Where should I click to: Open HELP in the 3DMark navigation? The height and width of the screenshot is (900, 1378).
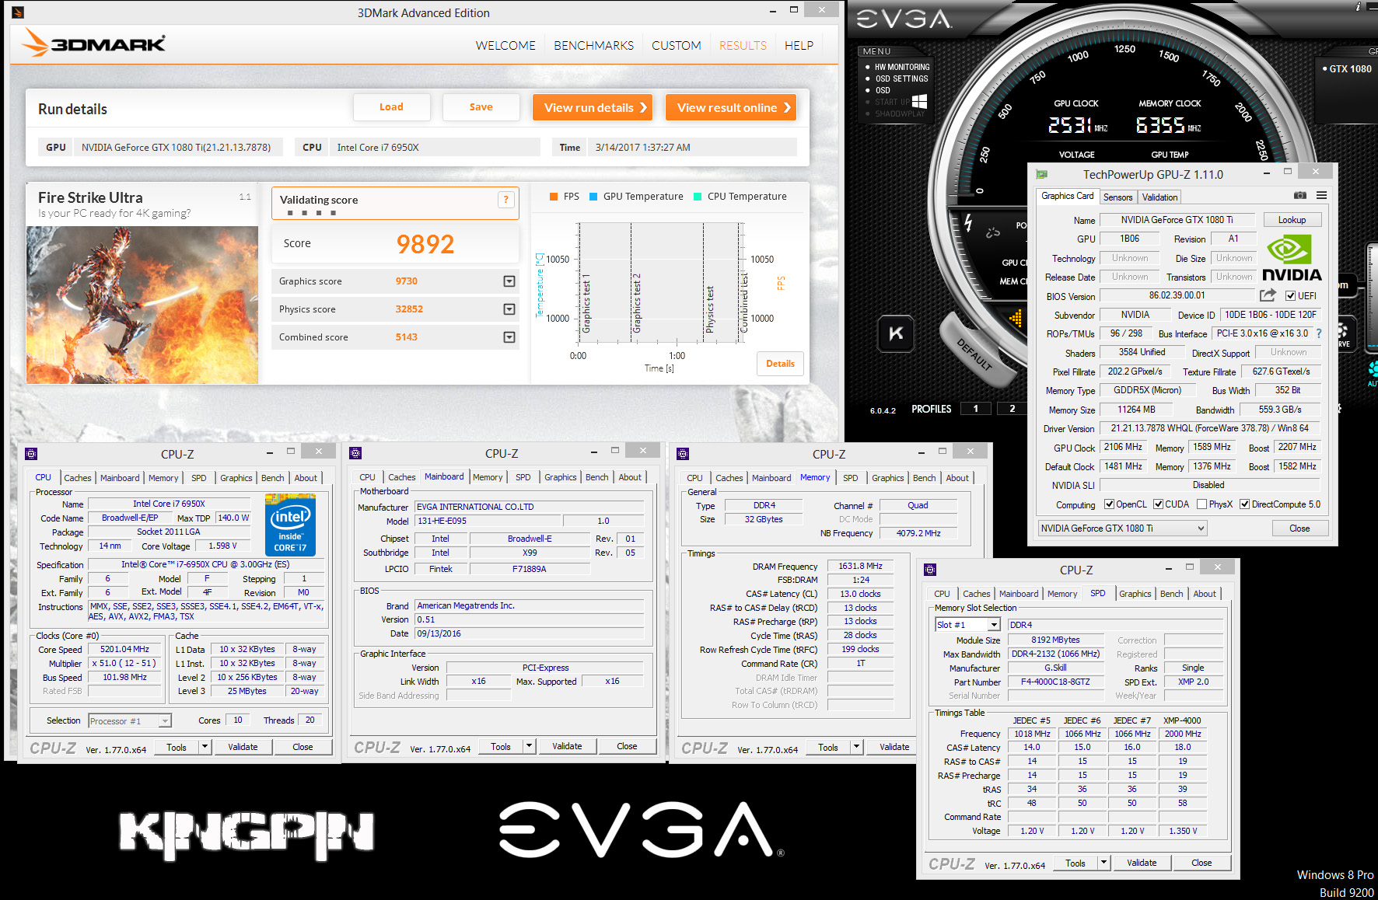coord(799,46)
